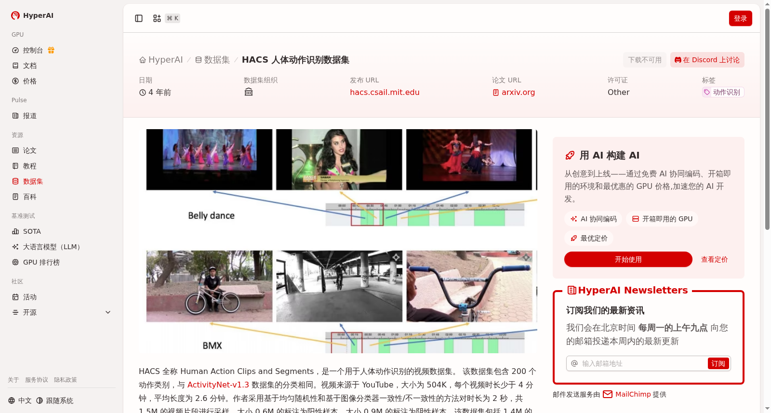Open the arxiv.org paper link
The height and width of the screenshot is (413, 771).
[x=514, y=92]
